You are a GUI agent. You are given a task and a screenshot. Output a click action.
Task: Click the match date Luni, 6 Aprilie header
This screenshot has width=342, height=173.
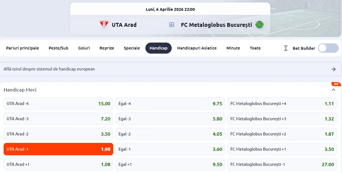click(170, 9)
